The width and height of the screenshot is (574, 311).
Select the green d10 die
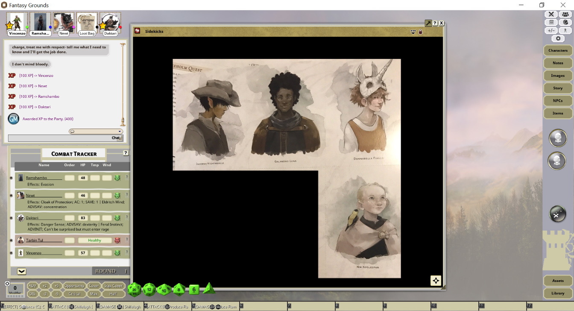click(x=164, y=289)
